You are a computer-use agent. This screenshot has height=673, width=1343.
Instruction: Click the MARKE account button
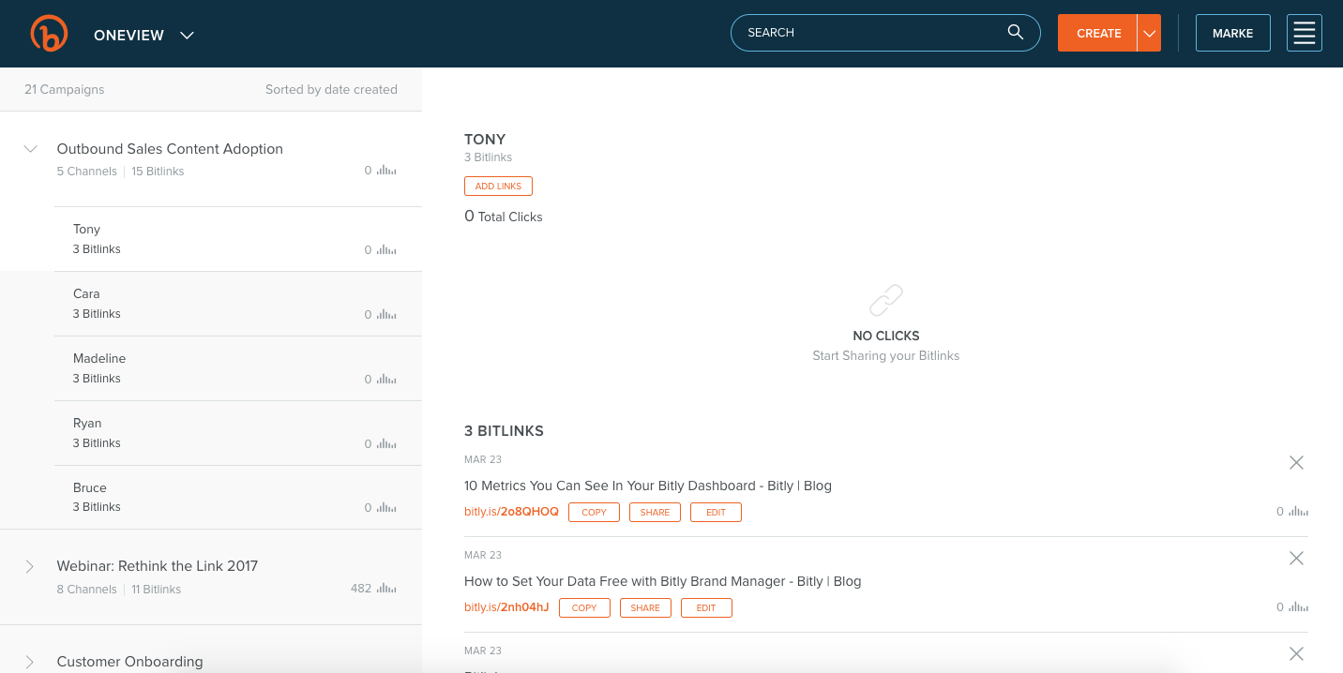coord(1233,33)
